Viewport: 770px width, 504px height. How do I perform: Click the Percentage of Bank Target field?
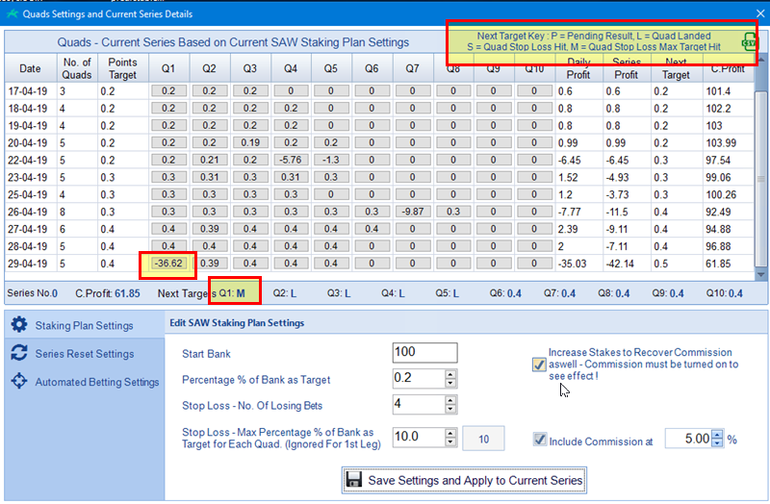coord(419,378)
